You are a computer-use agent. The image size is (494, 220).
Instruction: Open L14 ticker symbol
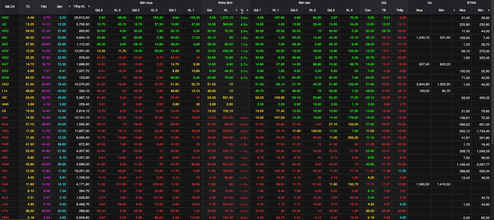coord(5,91)
